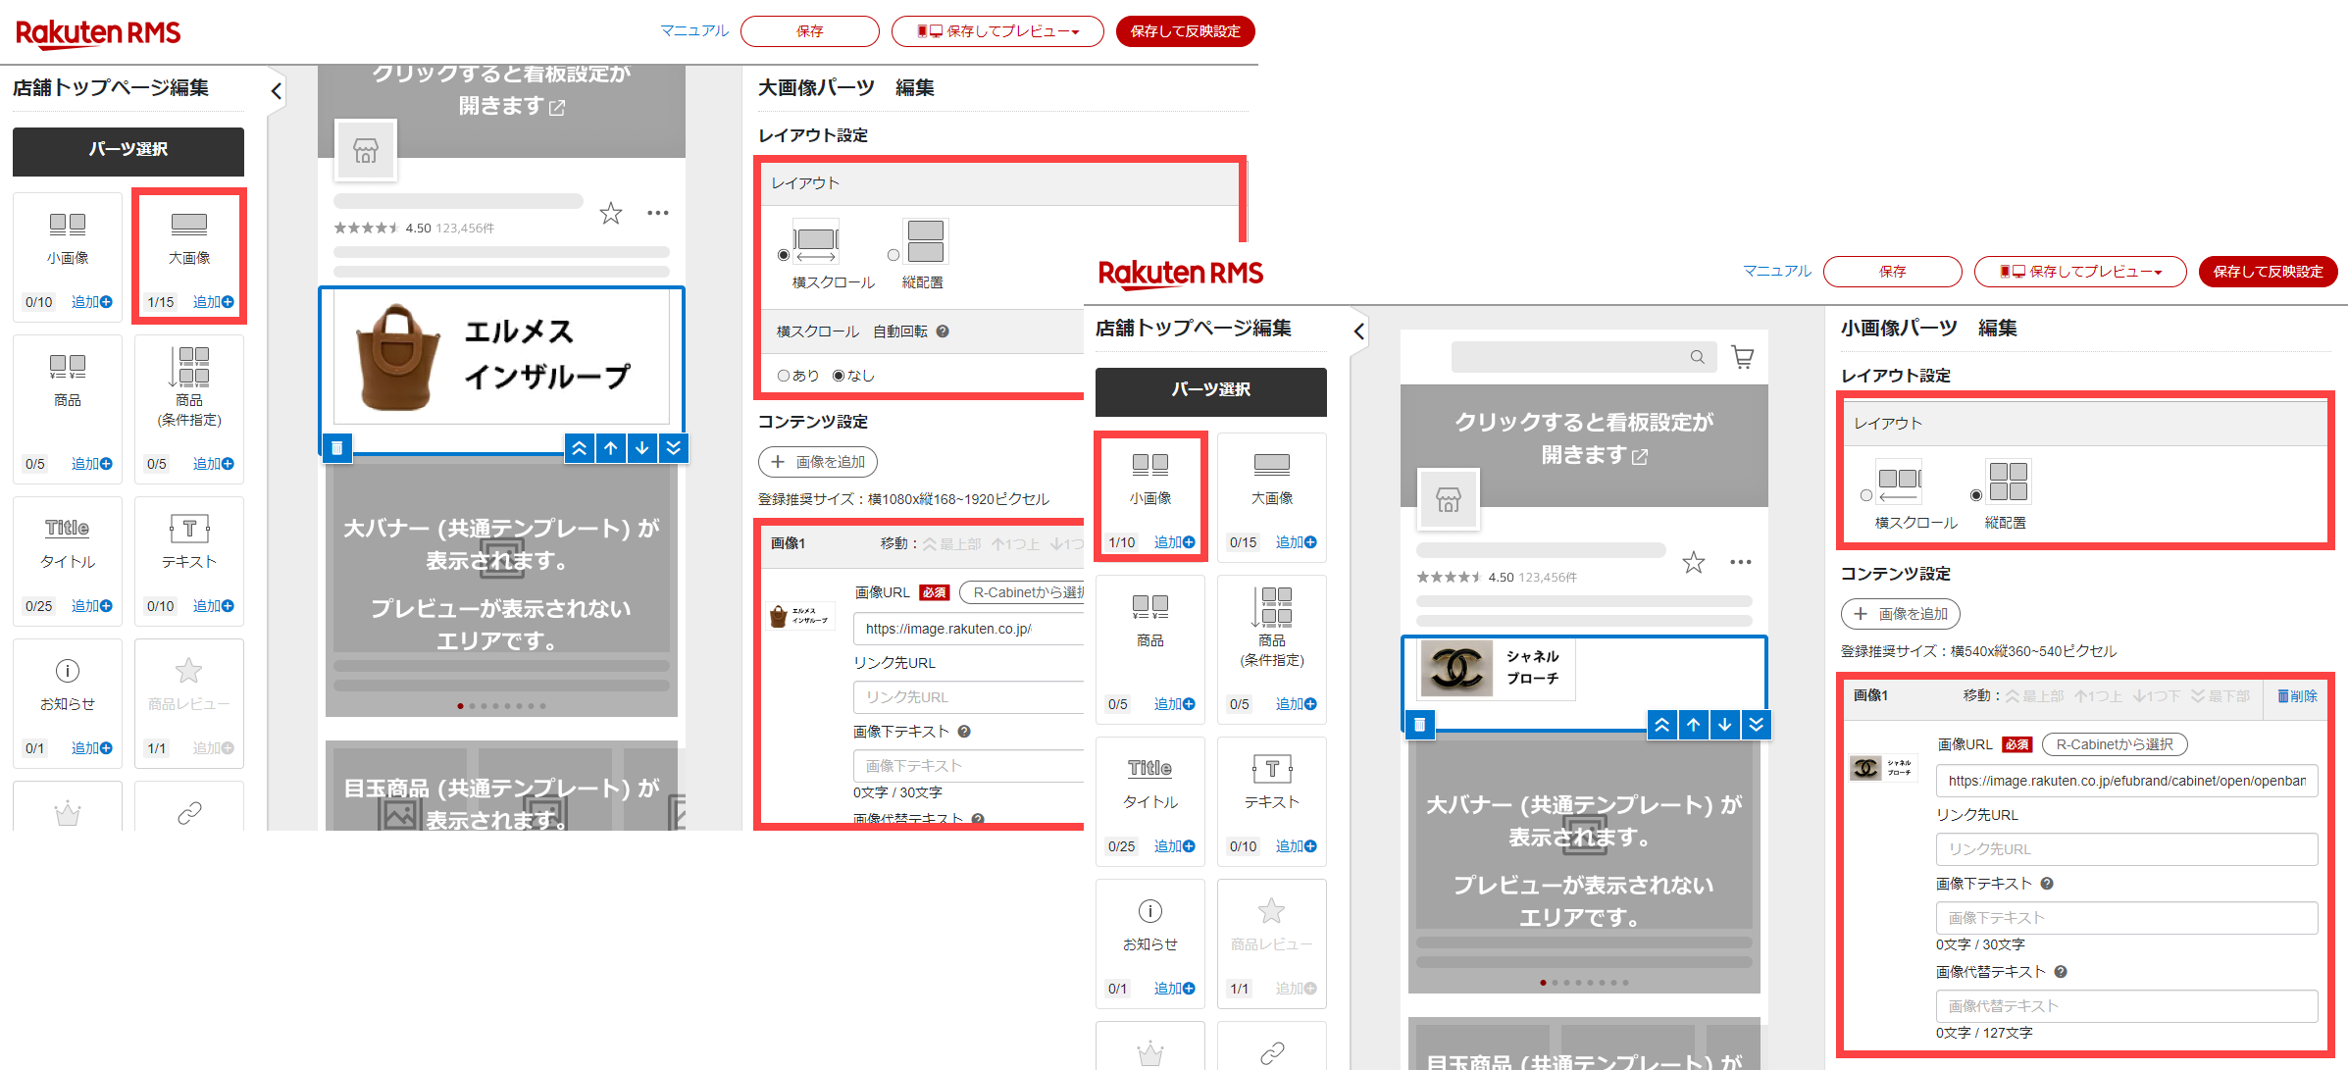Click trash icon under エルメス banner

click(x=336, y=447)
